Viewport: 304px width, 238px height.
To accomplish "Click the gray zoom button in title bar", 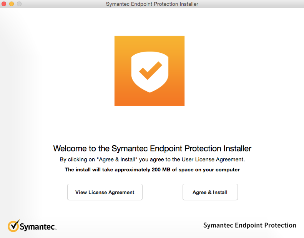I will [x=19, y=4].
